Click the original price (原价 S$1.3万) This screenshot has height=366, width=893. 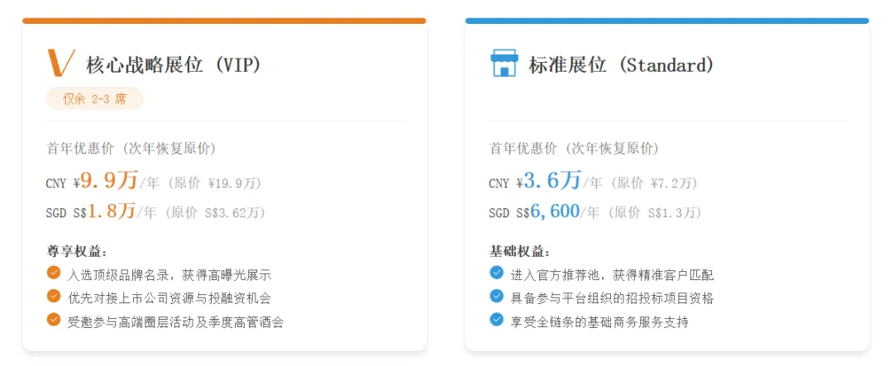(x=654, y=213)
